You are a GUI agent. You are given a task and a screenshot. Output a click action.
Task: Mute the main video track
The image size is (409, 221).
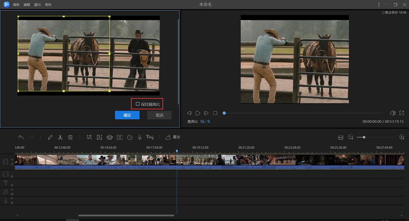12,159
